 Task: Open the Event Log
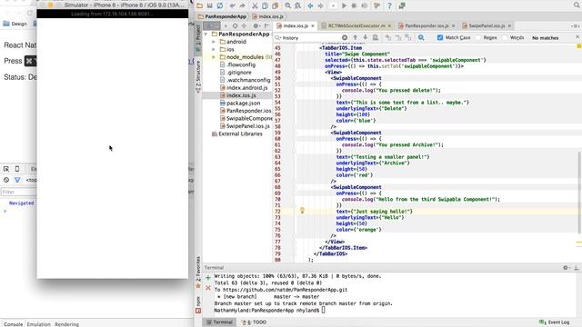pos(555,322)
